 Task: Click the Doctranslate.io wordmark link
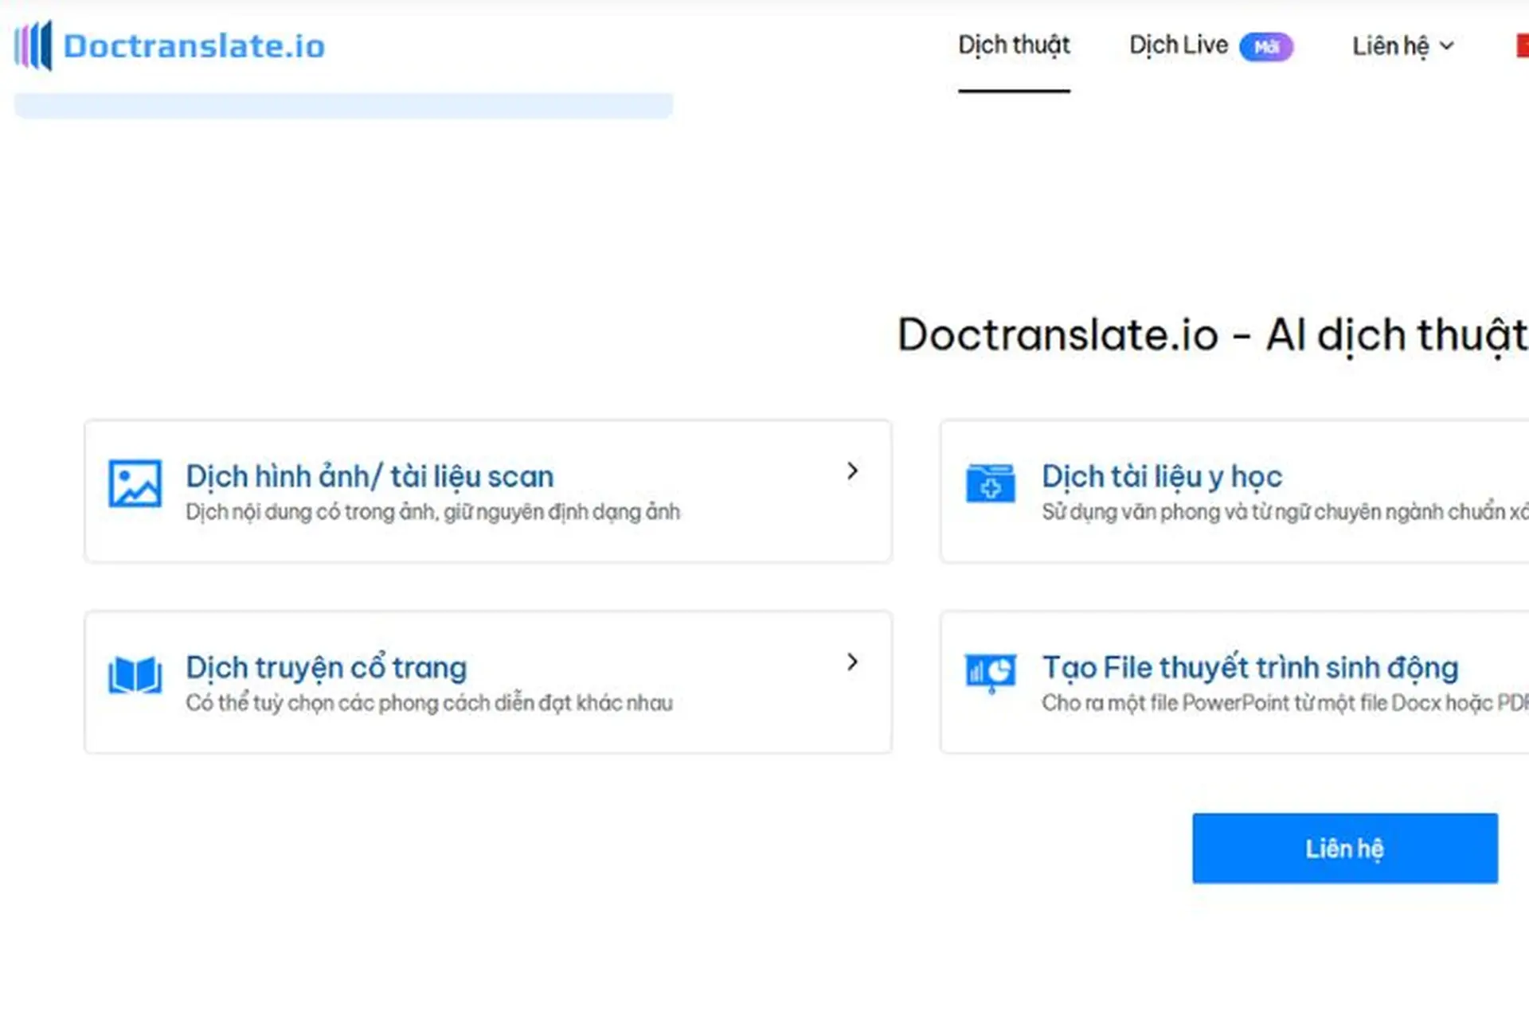click(x=195, y=46)
